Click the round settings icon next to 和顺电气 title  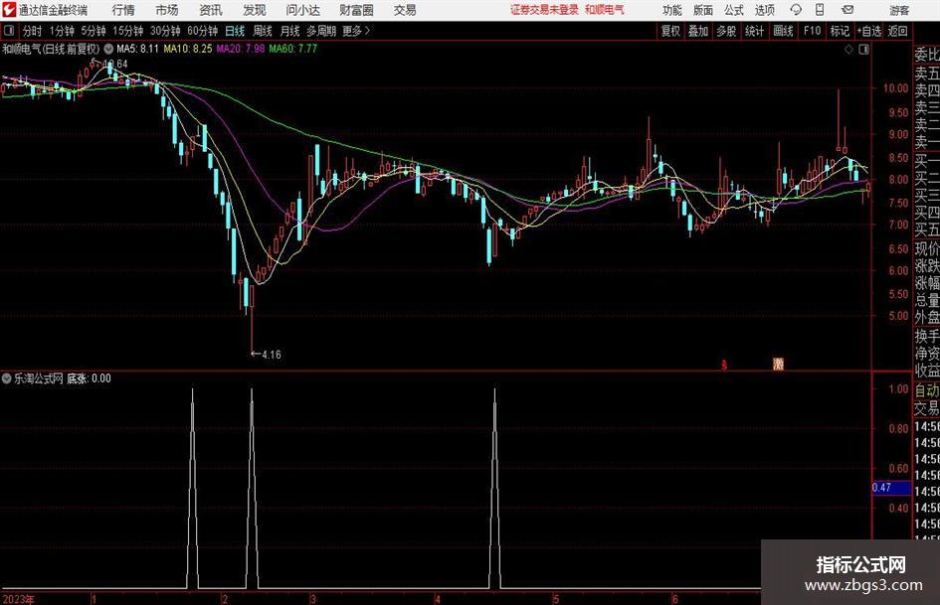click(x=108, y=49)
